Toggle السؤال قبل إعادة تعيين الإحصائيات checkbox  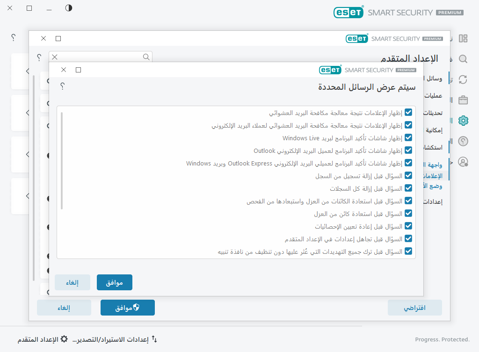pos(408,226)
